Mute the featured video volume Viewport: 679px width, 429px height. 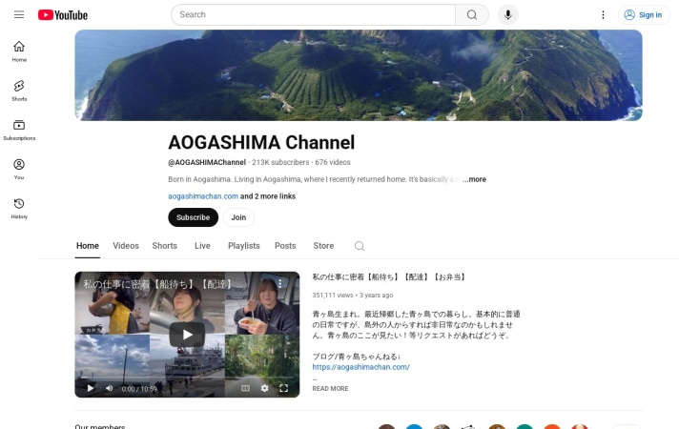109,388
